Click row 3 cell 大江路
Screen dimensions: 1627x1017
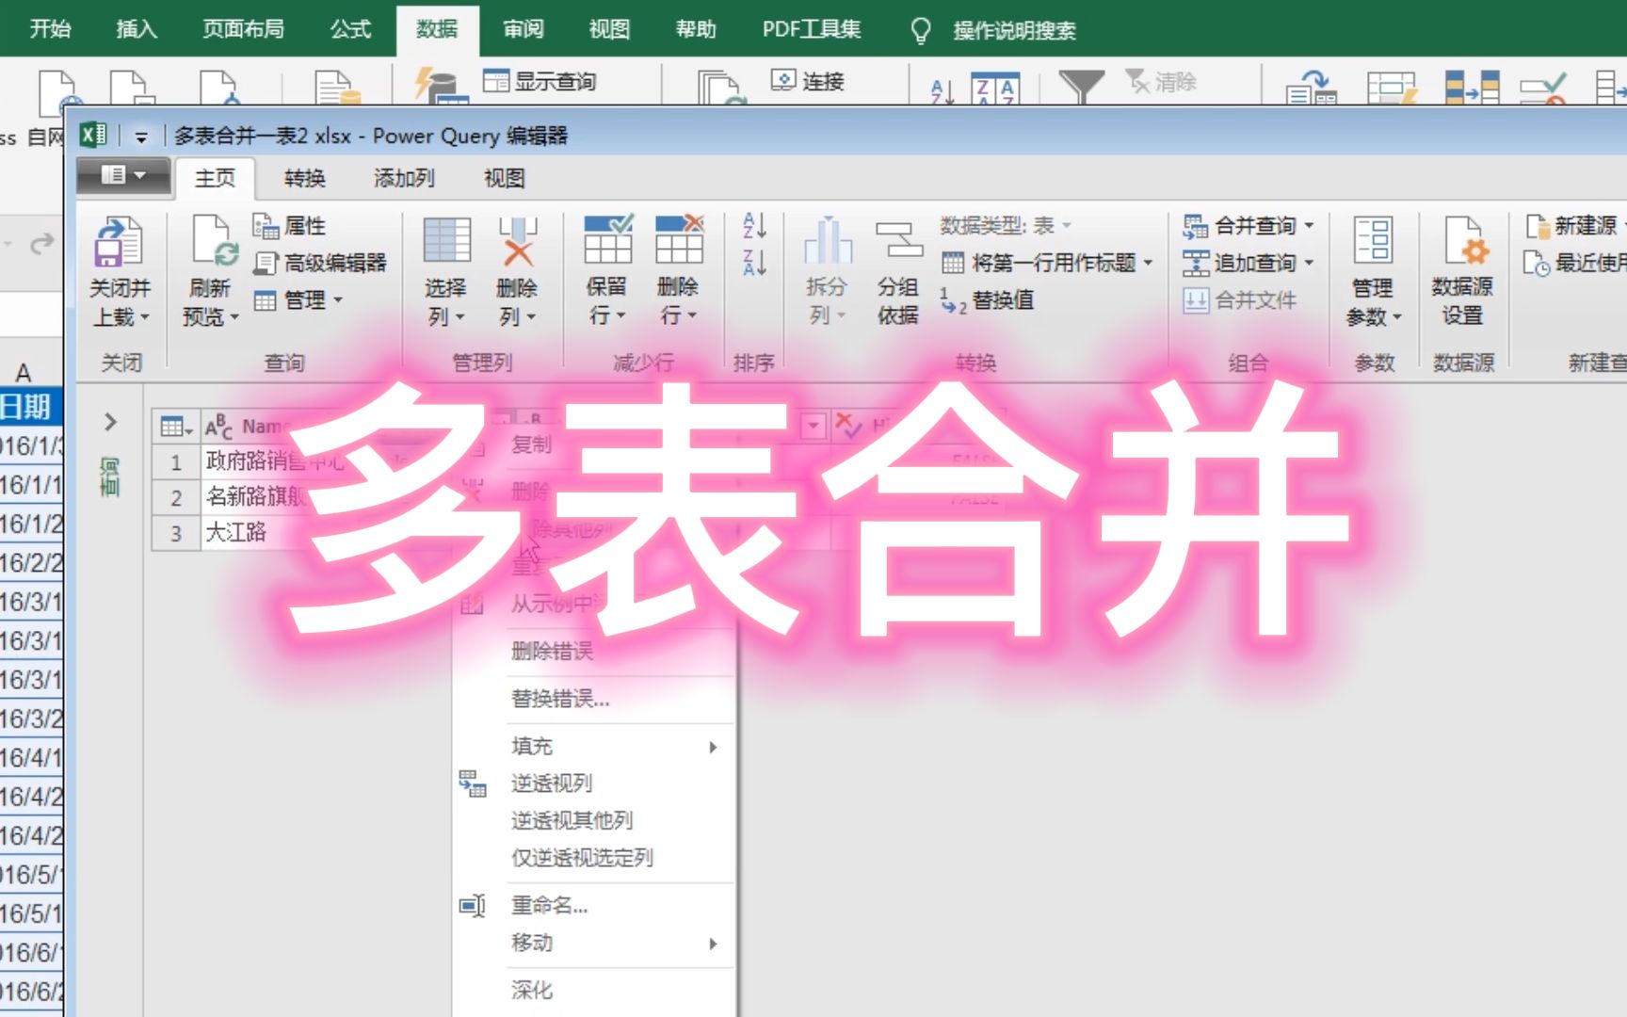coord(236,532)
